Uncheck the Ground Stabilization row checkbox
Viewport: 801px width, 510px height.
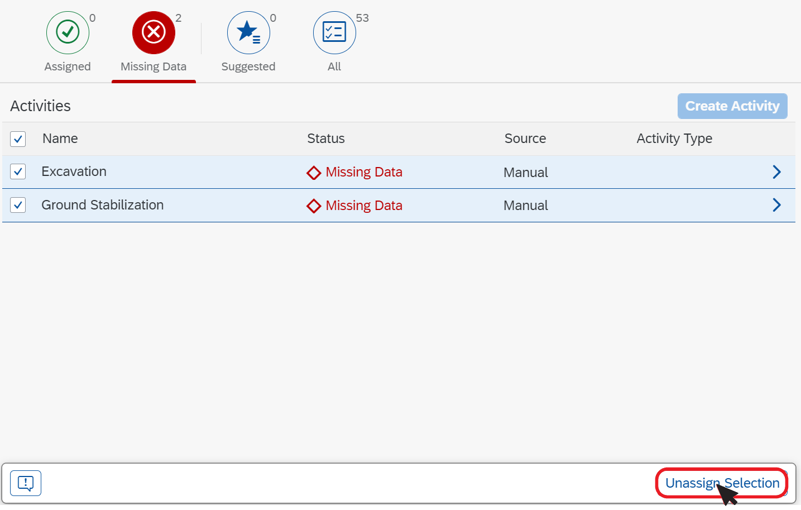18,205
